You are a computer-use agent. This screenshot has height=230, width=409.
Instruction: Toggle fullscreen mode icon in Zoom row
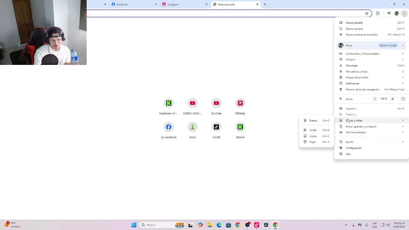pos(403,99)
